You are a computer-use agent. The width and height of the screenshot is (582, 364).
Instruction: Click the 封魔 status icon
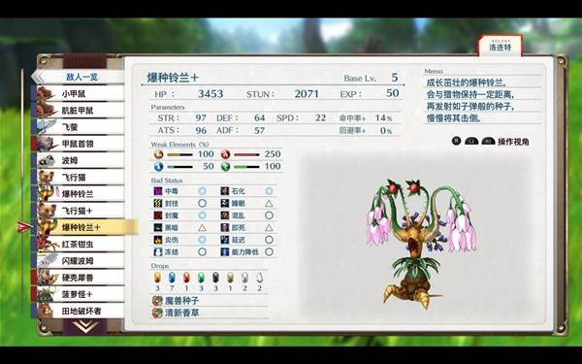click(x=158, y=215)
